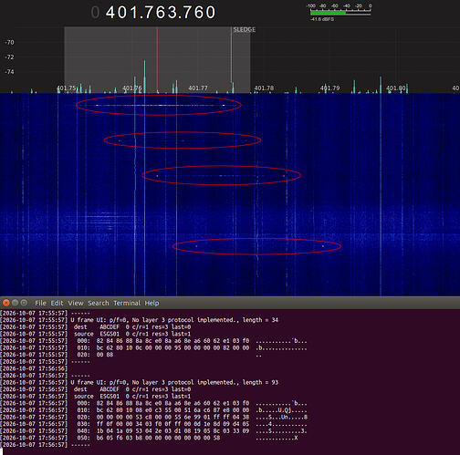Click hex row 020: 00 88
The width and height of the screenshot is (460, 455).
[131, 355]
